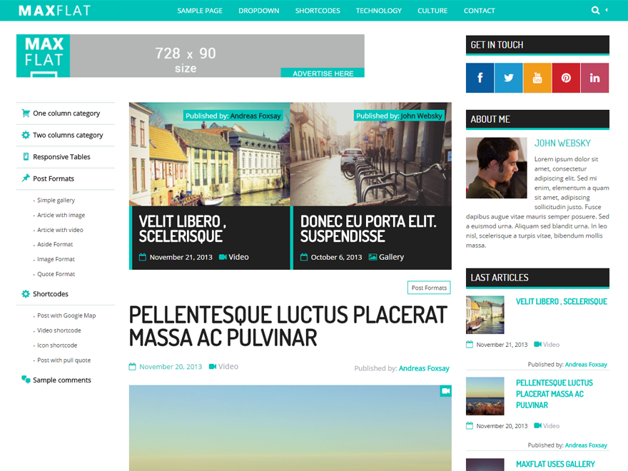Click the canal houses article thumbnail in Last Articles

[x=485, y=315]
